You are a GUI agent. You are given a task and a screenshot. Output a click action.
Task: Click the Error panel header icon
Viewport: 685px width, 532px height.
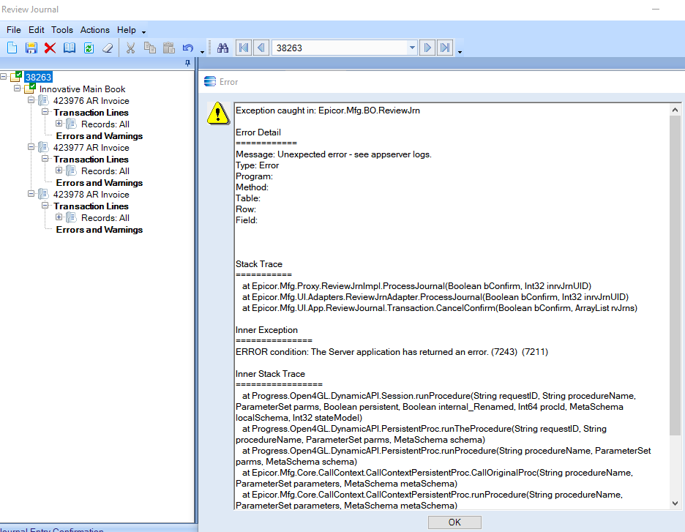pyautogui.click(x=210, y=82)
